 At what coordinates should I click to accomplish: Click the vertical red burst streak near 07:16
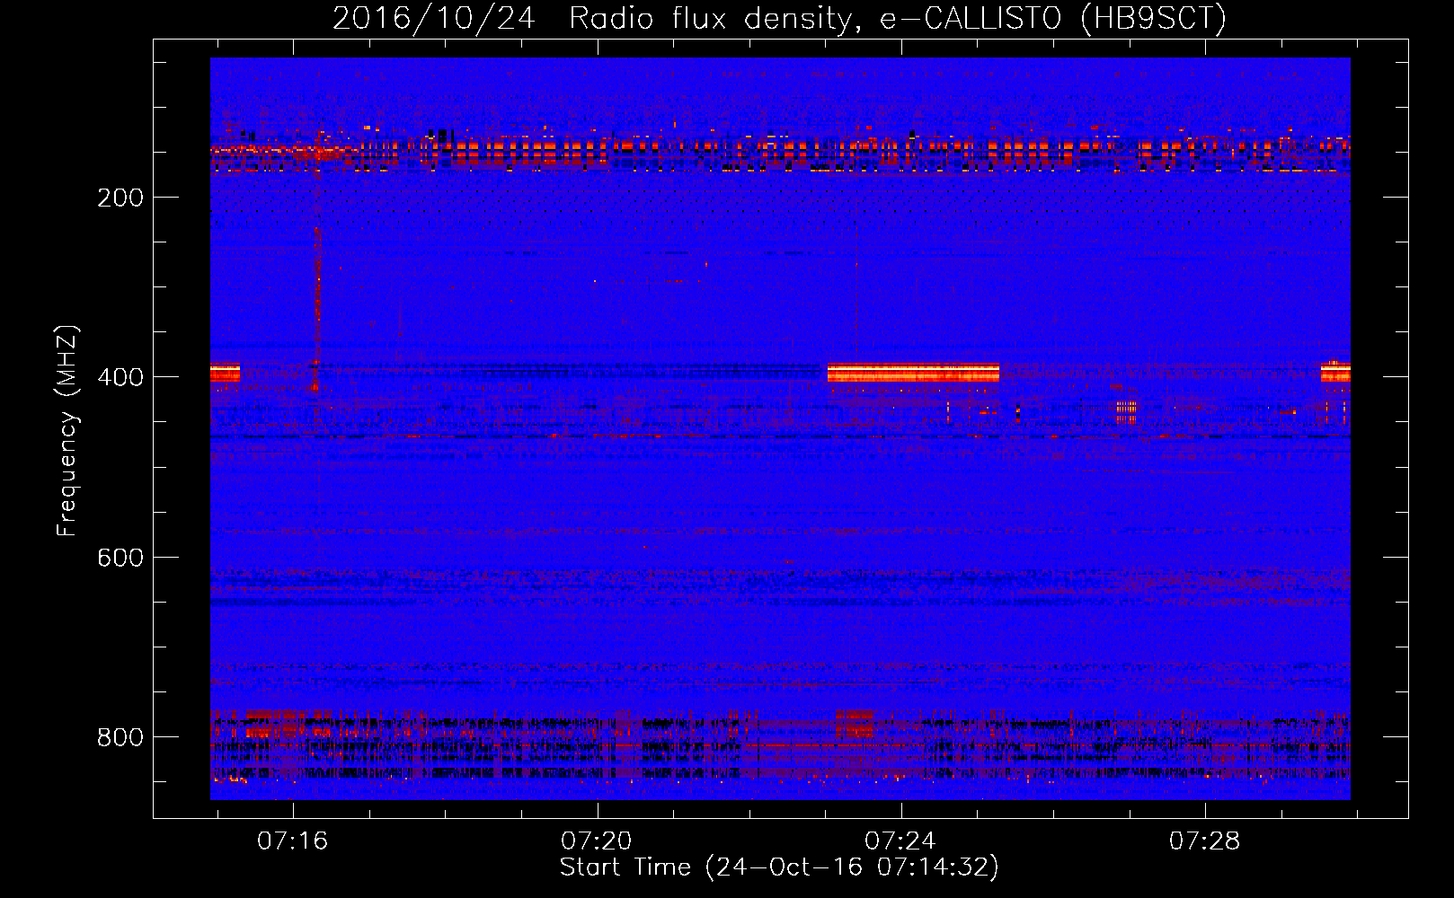316,310
